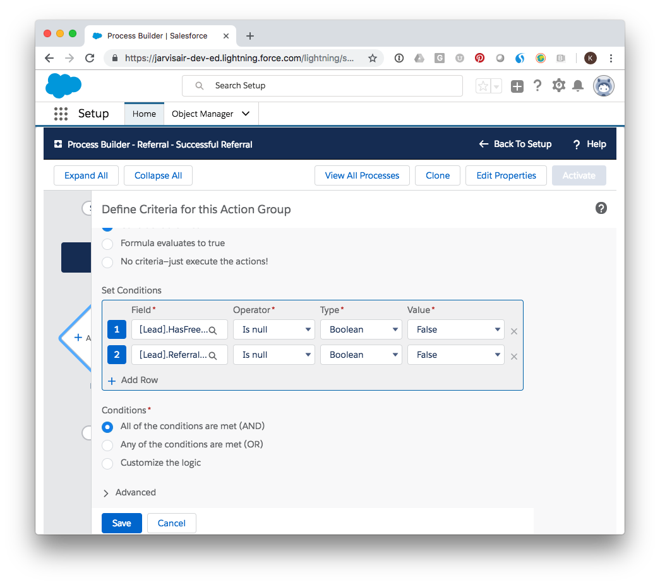The width and height of the screenshot is (660, 585).
Task: Click the Pinterest extension icon
Action: tap(479, 58)
